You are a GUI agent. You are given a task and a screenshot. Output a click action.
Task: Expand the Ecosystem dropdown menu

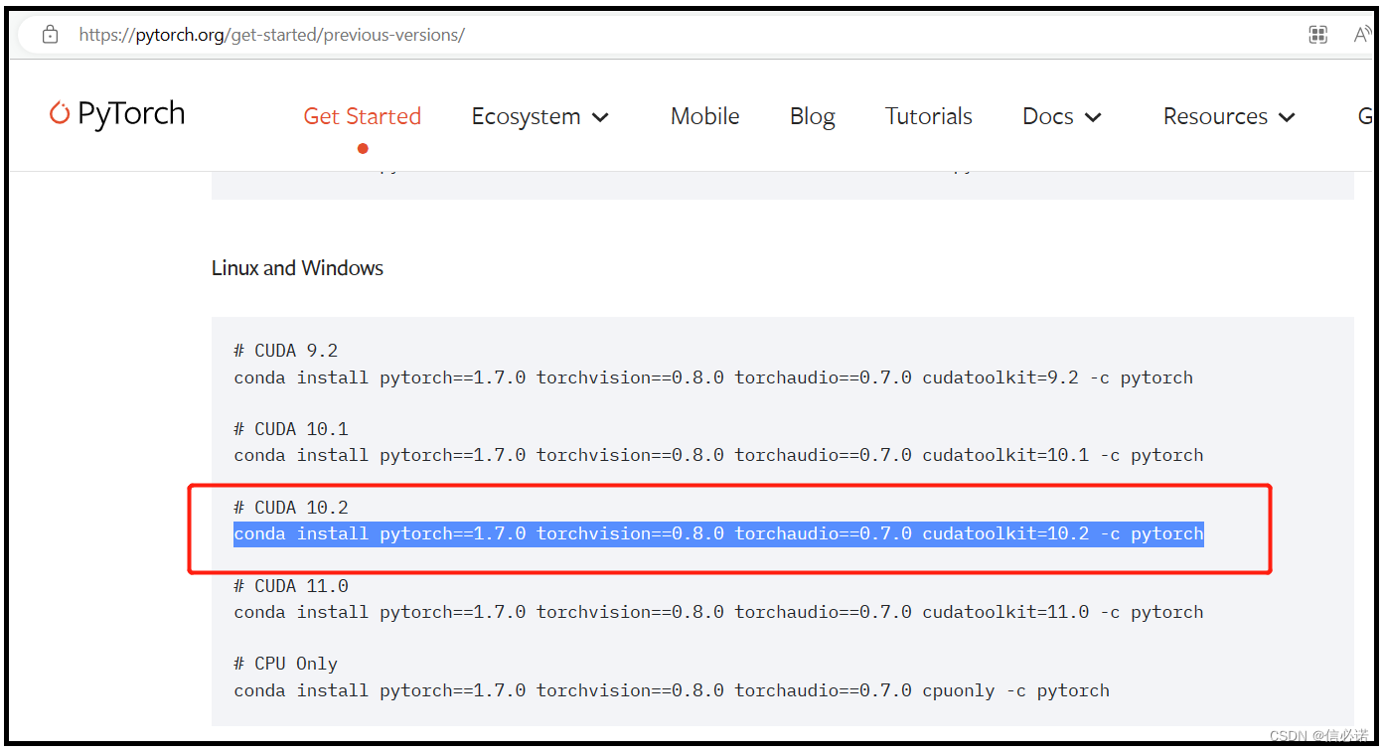pyautogui.click(x=539, y=116)
